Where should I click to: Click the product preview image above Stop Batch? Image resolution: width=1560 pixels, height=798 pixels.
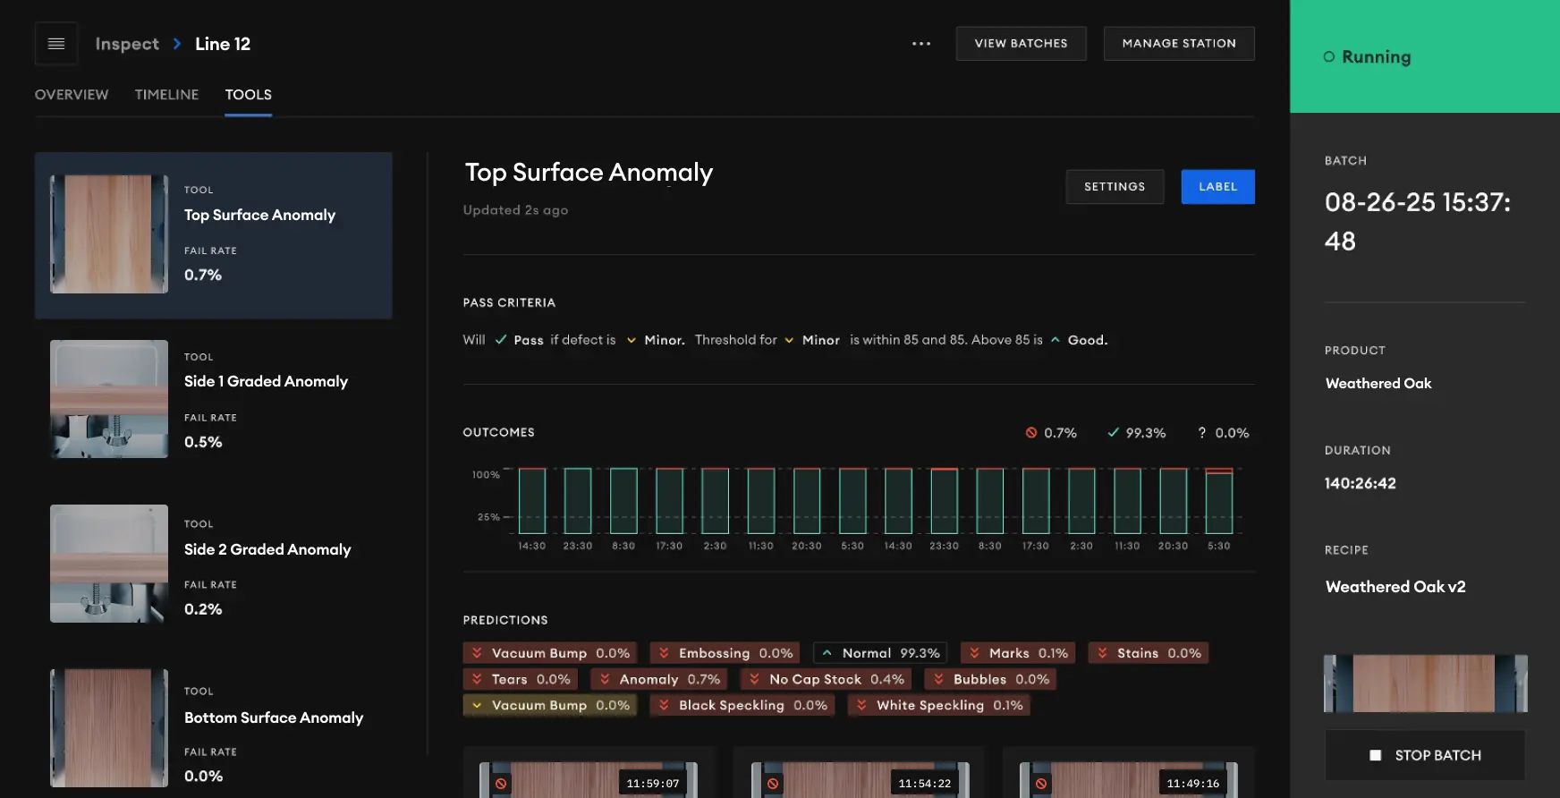pos(1426,683)
